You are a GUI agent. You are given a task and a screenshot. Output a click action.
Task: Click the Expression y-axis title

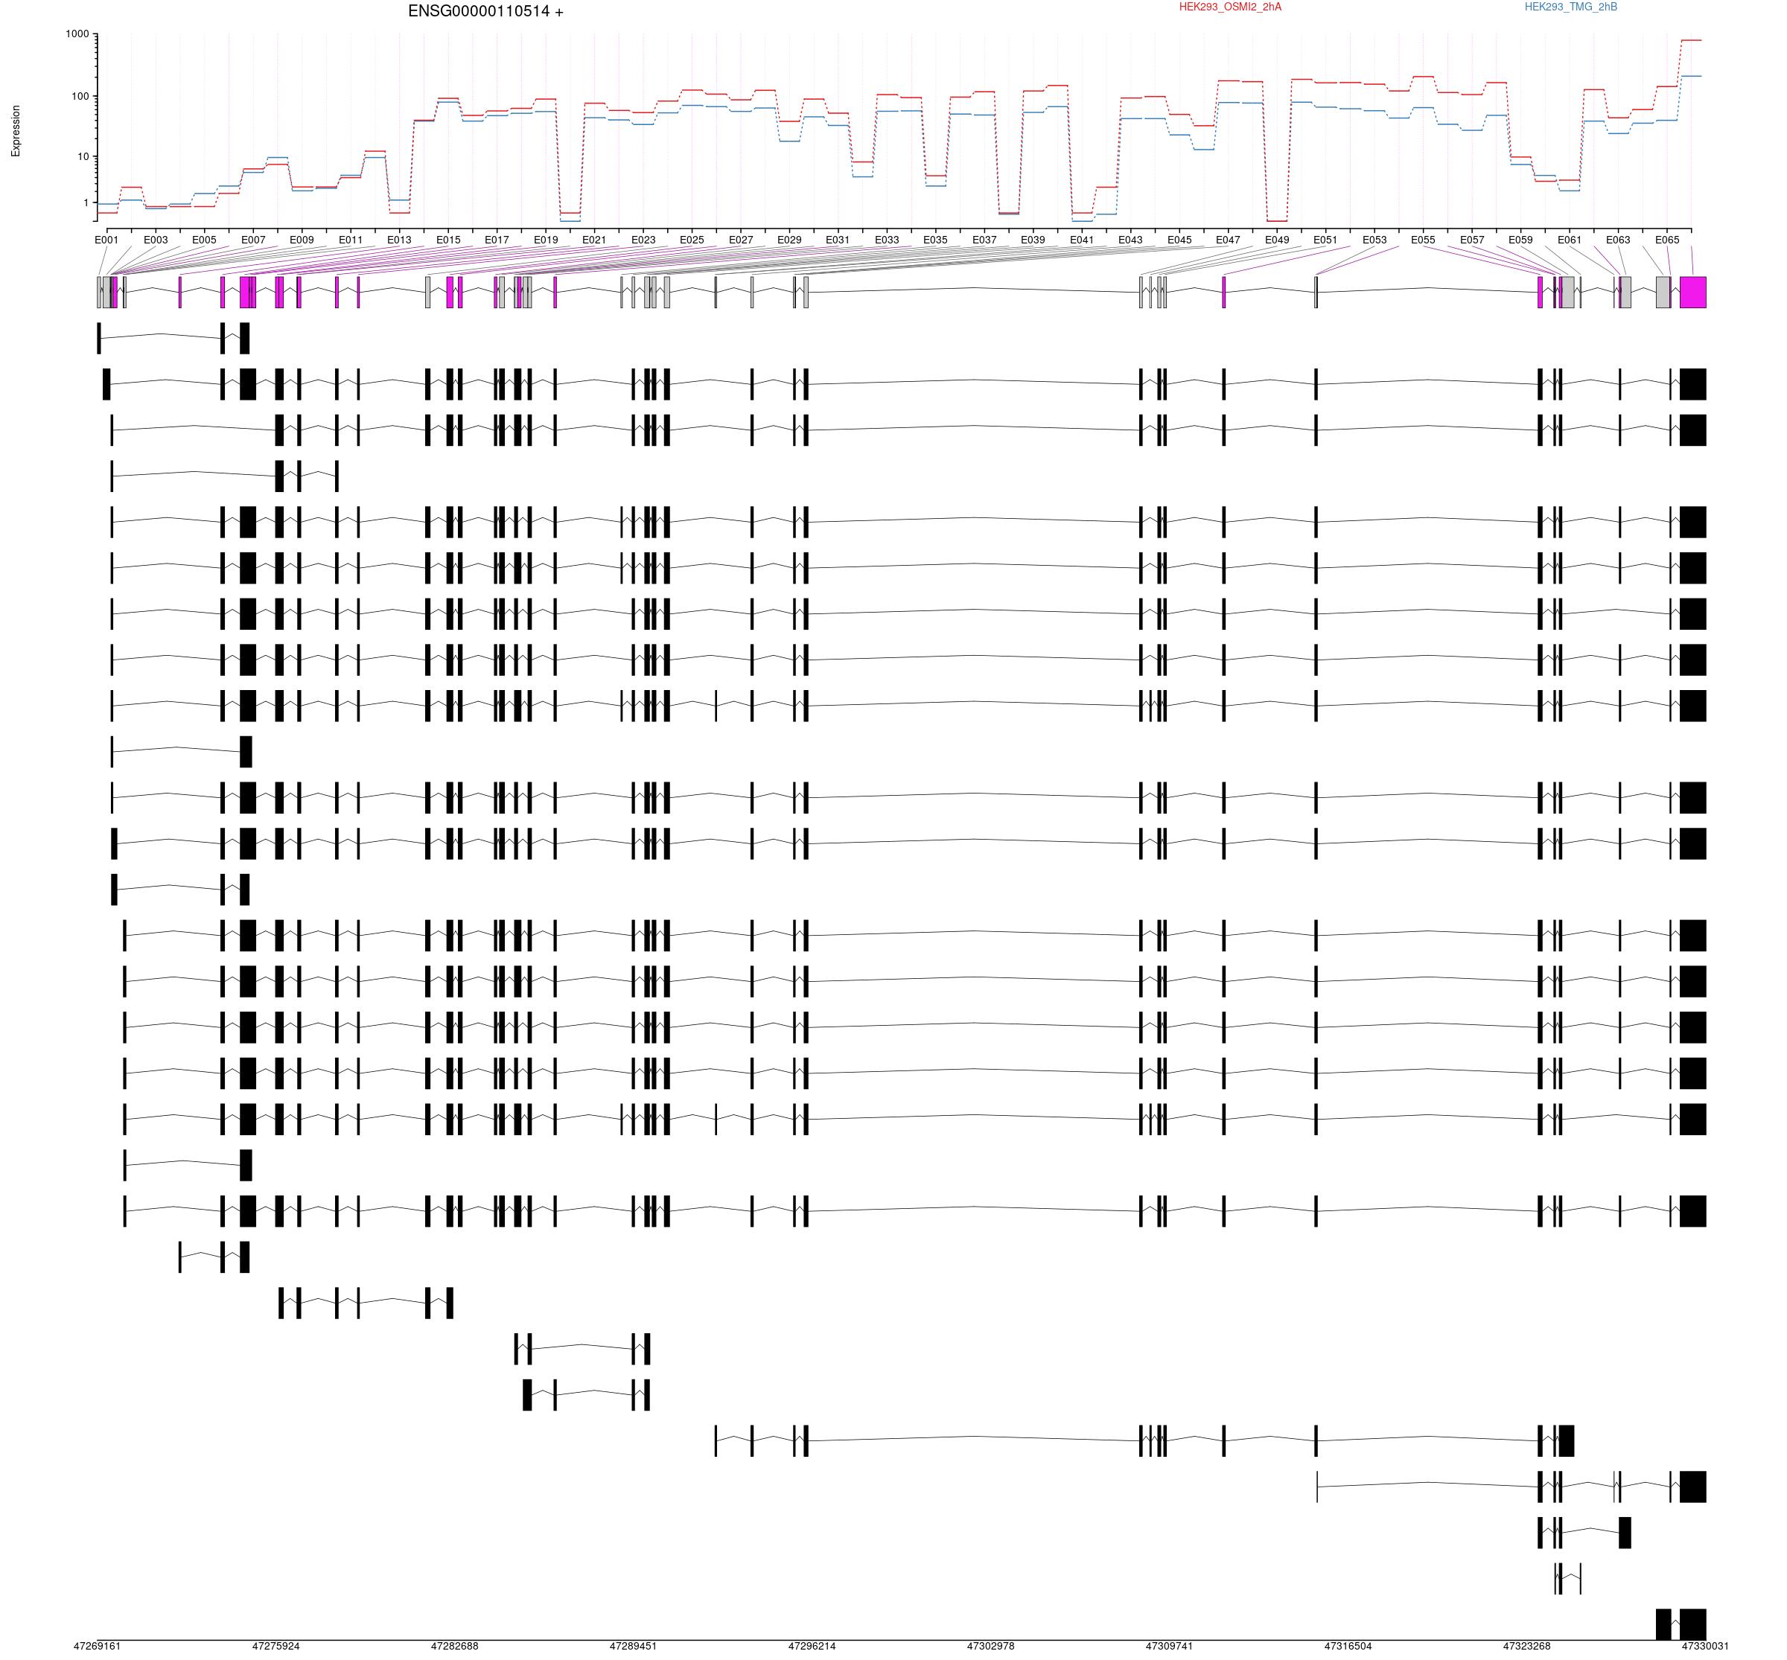tap(16, 131)
